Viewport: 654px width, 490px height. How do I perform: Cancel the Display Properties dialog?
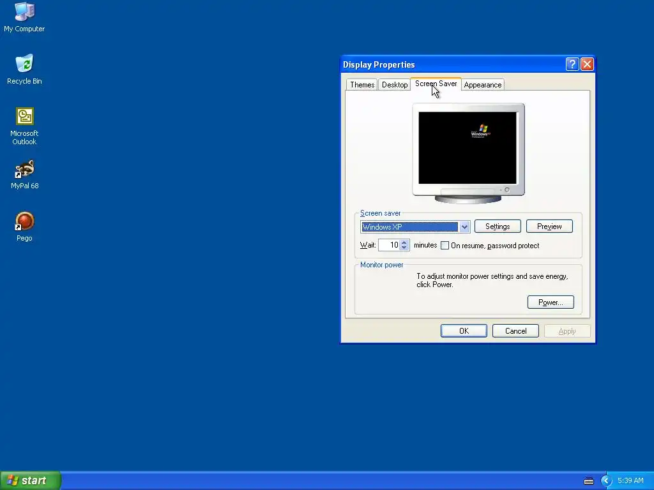(515, 331)
